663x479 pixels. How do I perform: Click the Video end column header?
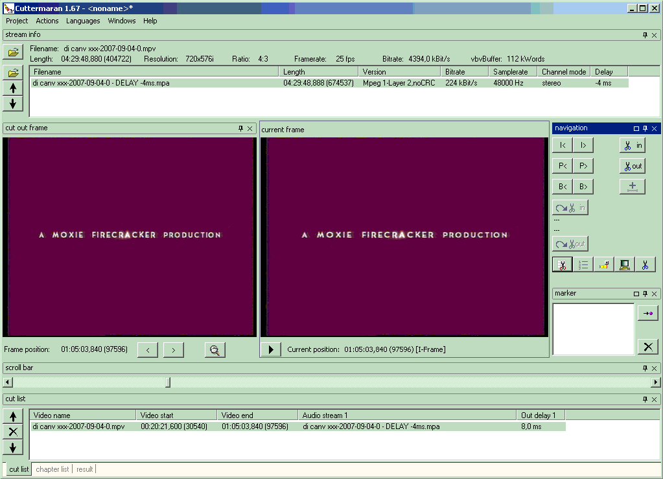pos(257,415)
